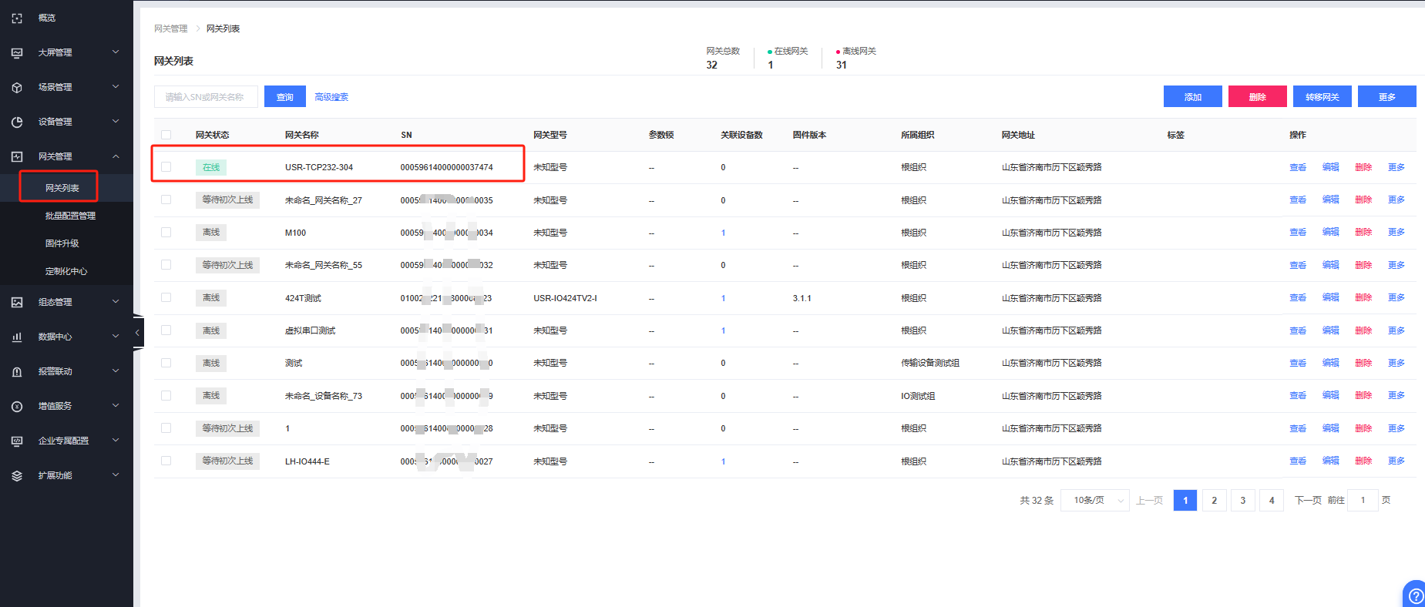Collapse the sidebar with the arrow handle
The height and width of the screenshot is (607, 1425).
click(137, 333)
